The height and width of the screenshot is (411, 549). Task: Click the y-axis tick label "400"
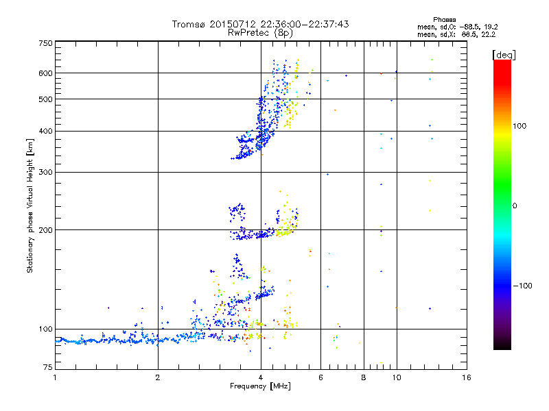(x=45, y=131)
